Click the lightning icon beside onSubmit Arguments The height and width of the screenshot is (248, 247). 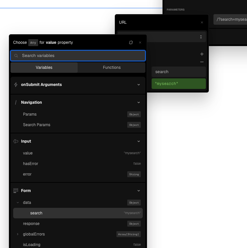16,85
